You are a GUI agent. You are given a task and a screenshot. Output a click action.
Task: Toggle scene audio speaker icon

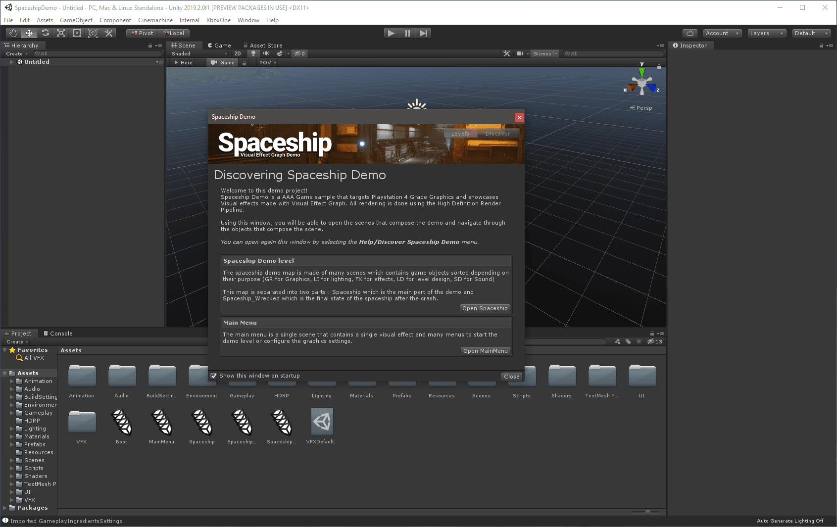(x=266, y=53)
